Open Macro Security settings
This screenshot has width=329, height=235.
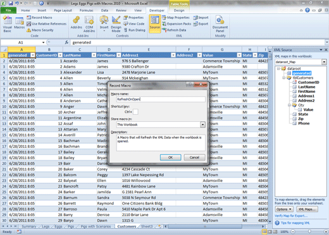tap(40, 30)
